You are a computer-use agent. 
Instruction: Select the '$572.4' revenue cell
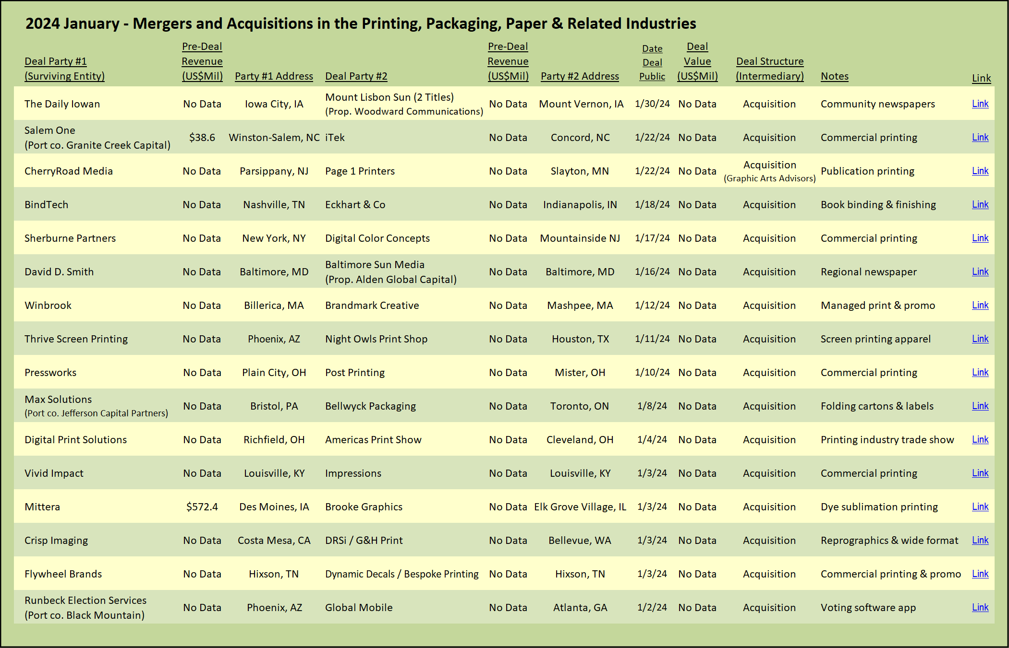(202, 507)
